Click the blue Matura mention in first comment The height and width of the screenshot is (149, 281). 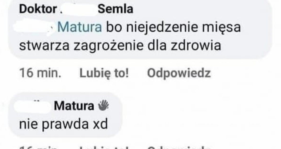pos(80,27)
